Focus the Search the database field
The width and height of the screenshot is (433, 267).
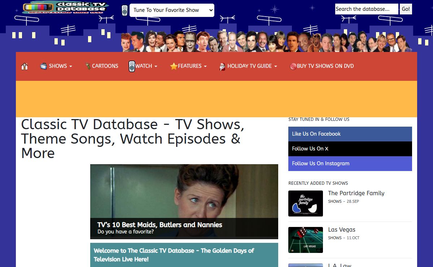(x=367, y=9)
